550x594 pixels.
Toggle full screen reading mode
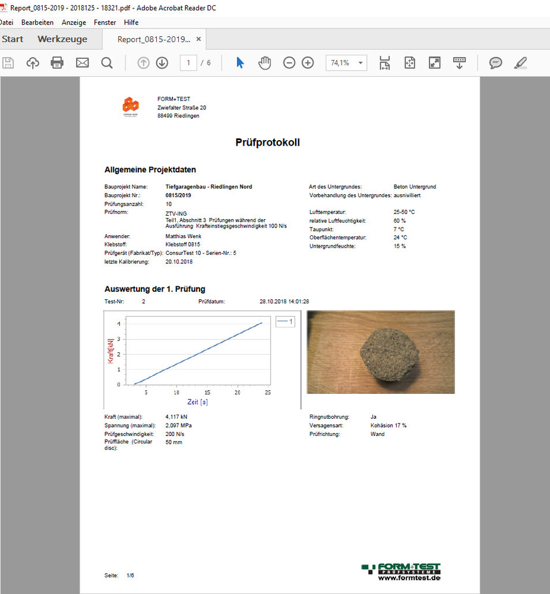435,63
